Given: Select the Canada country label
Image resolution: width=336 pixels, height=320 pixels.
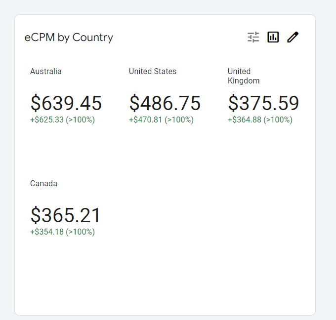Looking at the screenshot, I should coord(43,183).
